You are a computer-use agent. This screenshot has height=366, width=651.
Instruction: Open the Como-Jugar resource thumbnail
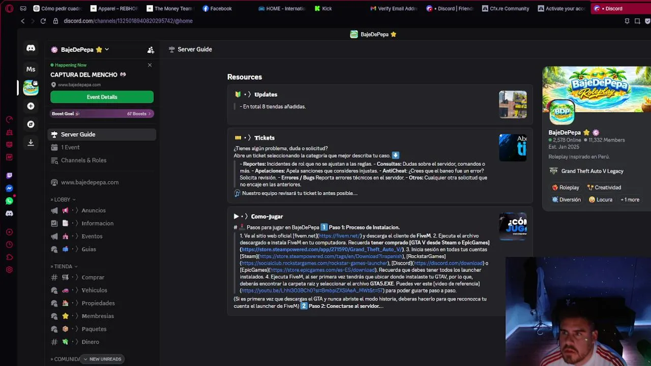513,226
